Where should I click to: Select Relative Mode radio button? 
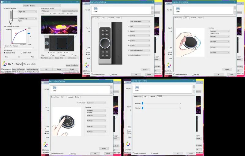tap(21, 53)
